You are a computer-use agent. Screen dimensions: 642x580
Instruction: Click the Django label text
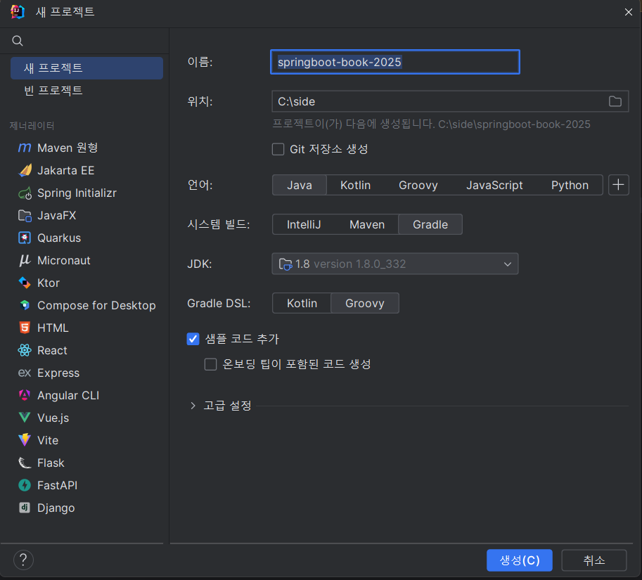(x=56, y=508)
